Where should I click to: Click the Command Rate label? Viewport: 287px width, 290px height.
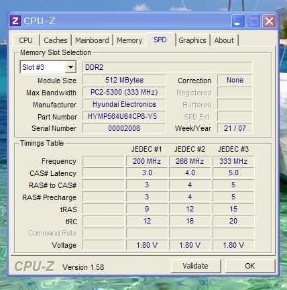tap(53, 233)
